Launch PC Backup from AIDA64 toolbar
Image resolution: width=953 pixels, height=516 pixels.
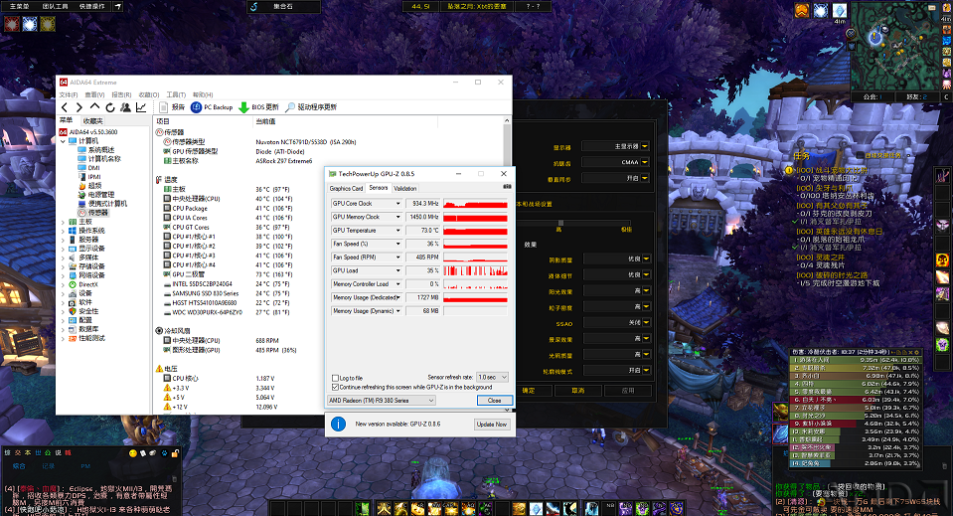tap(212, 107)
